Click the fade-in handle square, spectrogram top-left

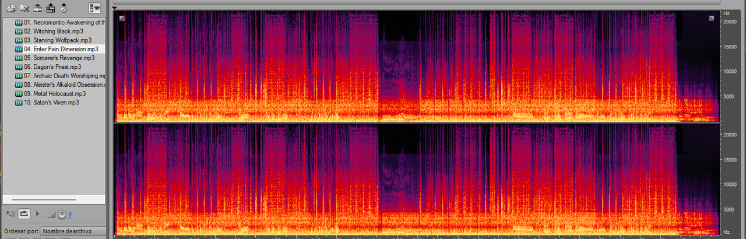point(122,18)
